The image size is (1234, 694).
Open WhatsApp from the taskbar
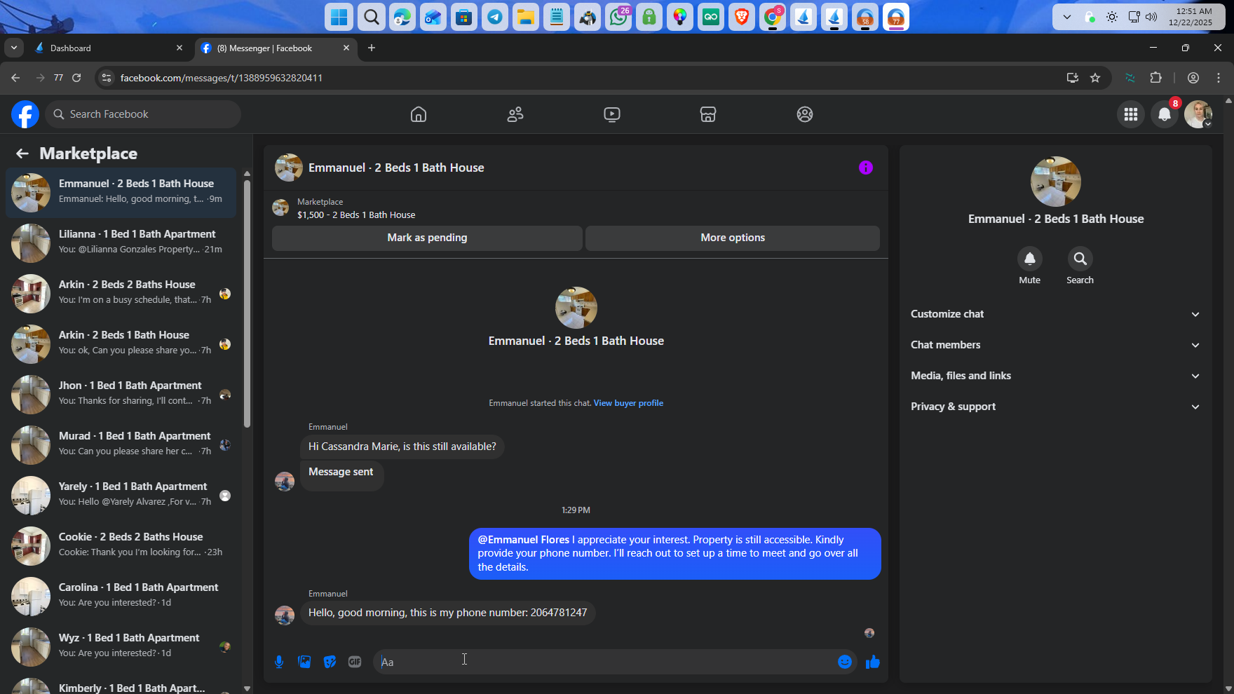(618, 17)
